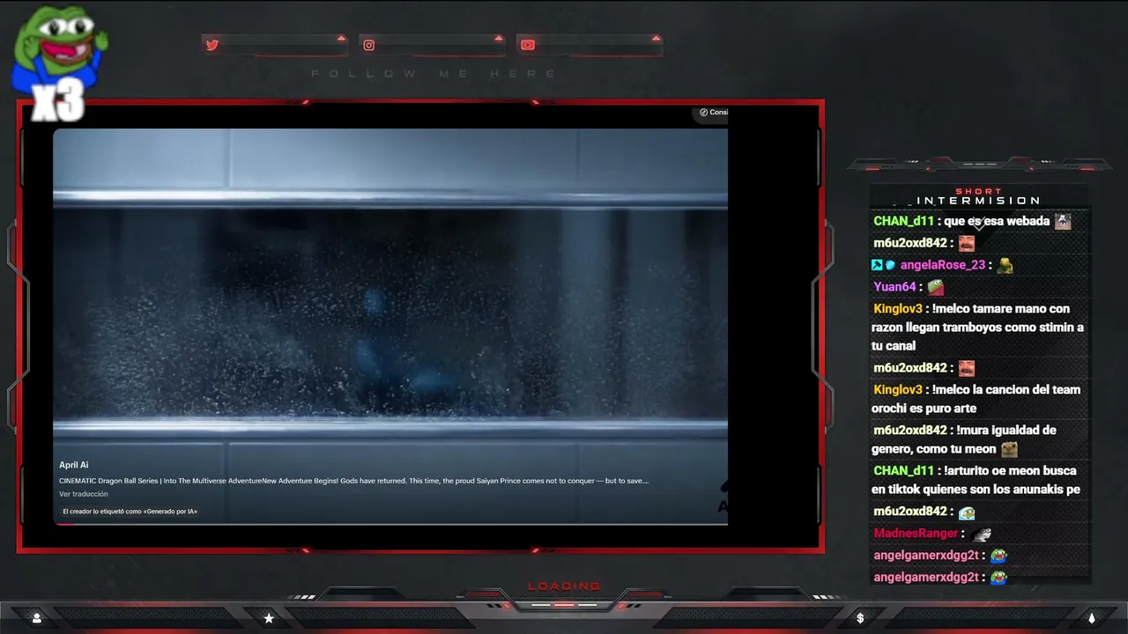Screen dimensions: 1128x634
Task: Click the 'Generado por IA' creator label
Action: click(x=130, y=512)
